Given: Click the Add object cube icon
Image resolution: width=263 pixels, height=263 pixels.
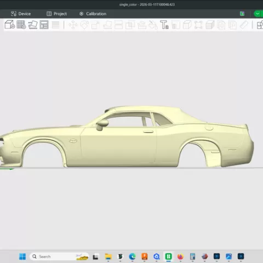Looking at the screenshot, I should tap(10, 25).
